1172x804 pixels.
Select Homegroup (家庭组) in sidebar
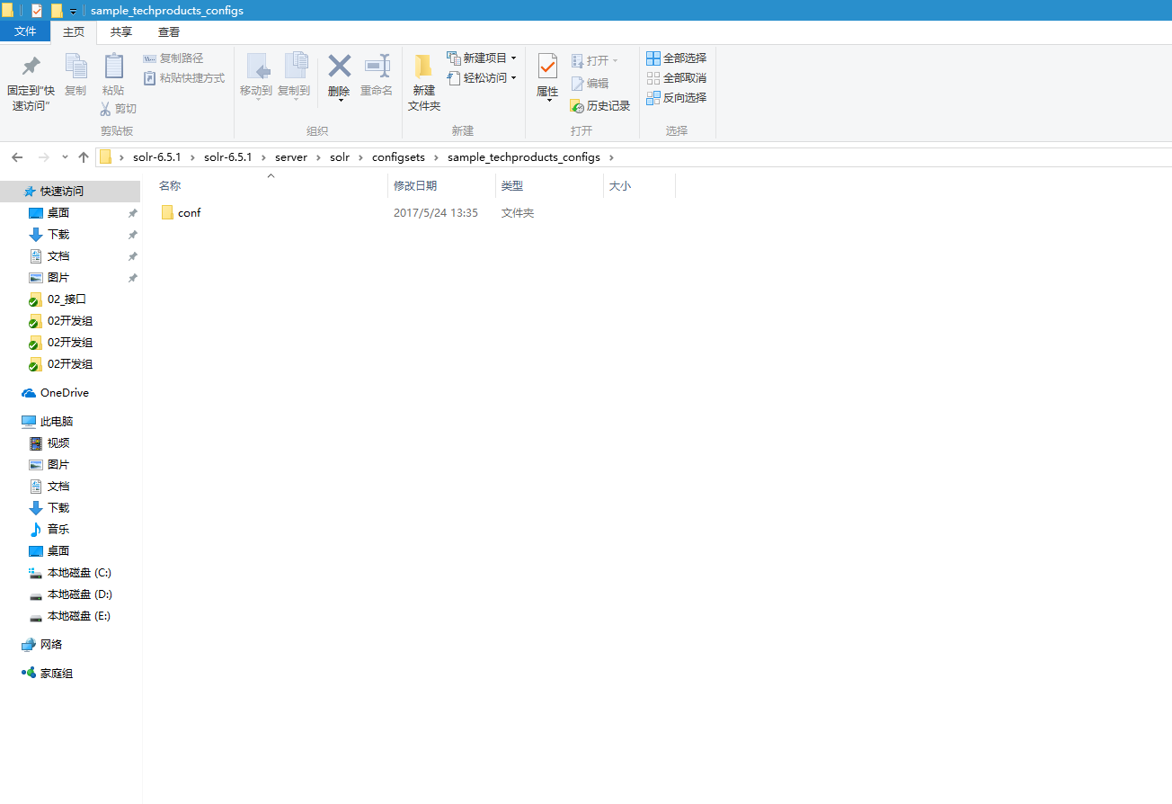[47, 674]
